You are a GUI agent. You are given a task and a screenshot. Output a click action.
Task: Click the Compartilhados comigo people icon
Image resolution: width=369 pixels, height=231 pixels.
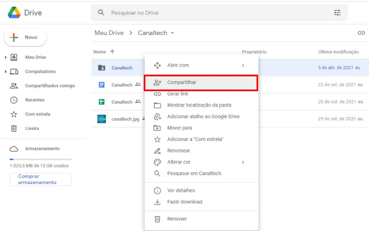[x=14, y=86]
